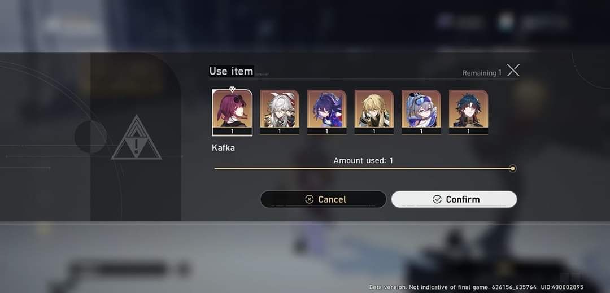Select the Kafka character portrait
Image resolution: width=610 pixels, height=293 pixels.
(x=232, y=112)
